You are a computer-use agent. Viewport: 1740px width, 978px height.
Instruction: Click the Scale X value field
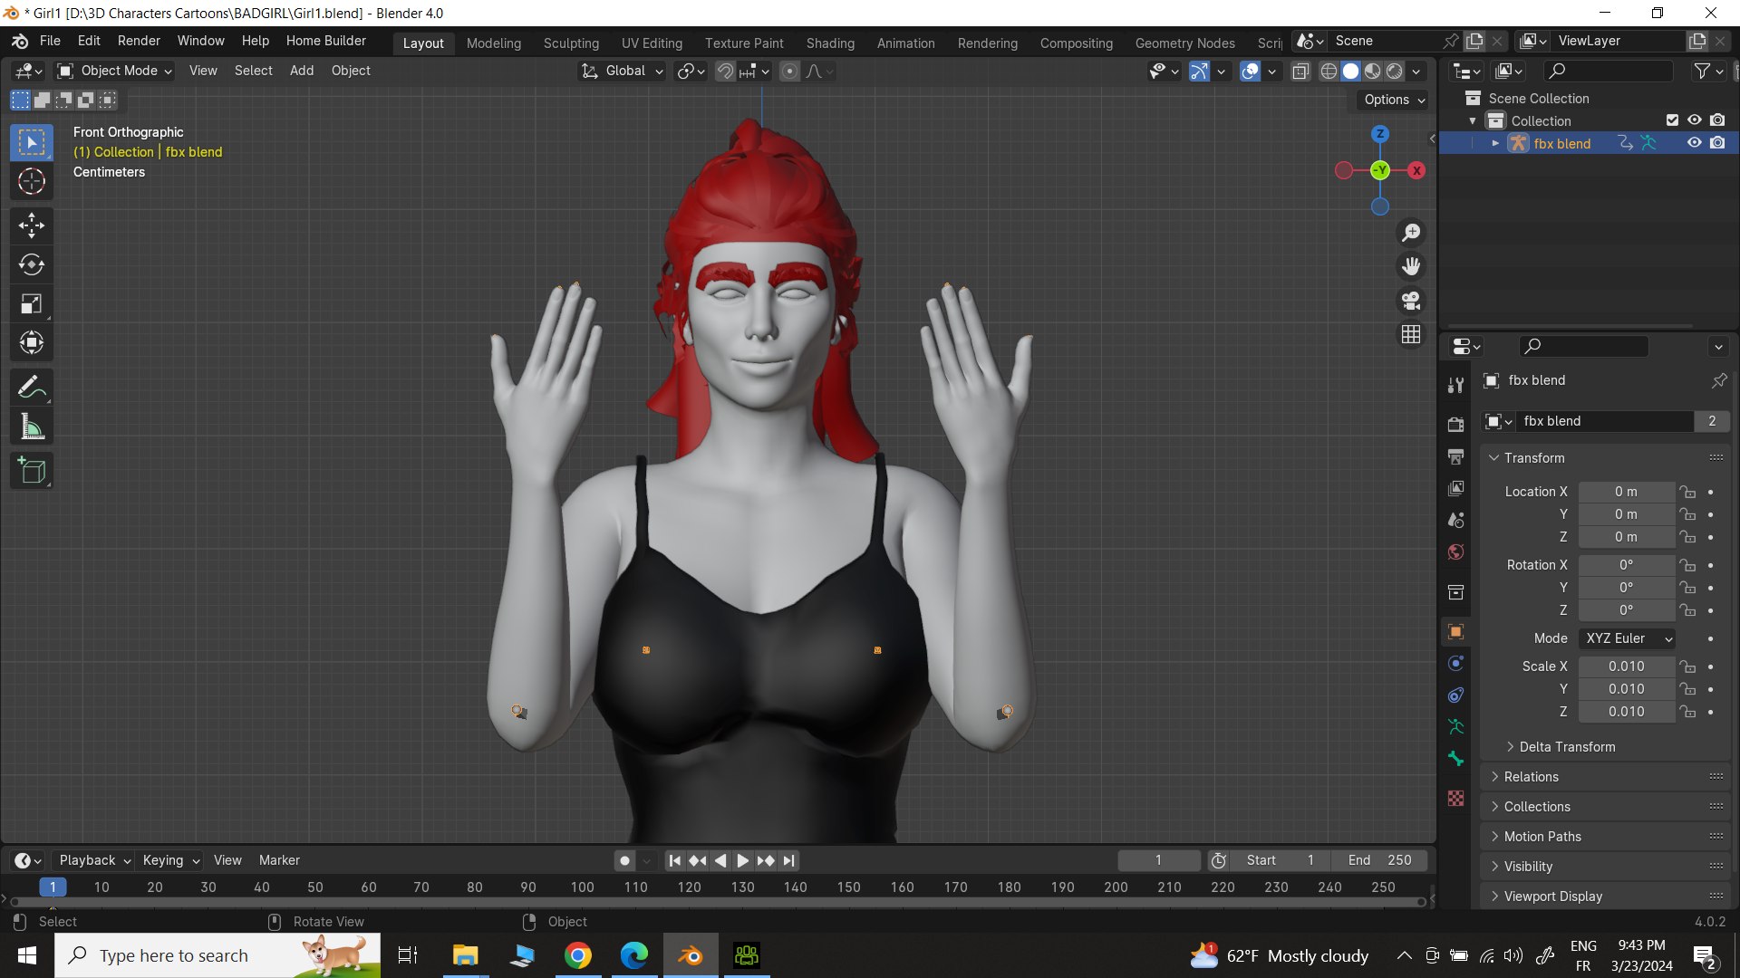[1627, 666]
